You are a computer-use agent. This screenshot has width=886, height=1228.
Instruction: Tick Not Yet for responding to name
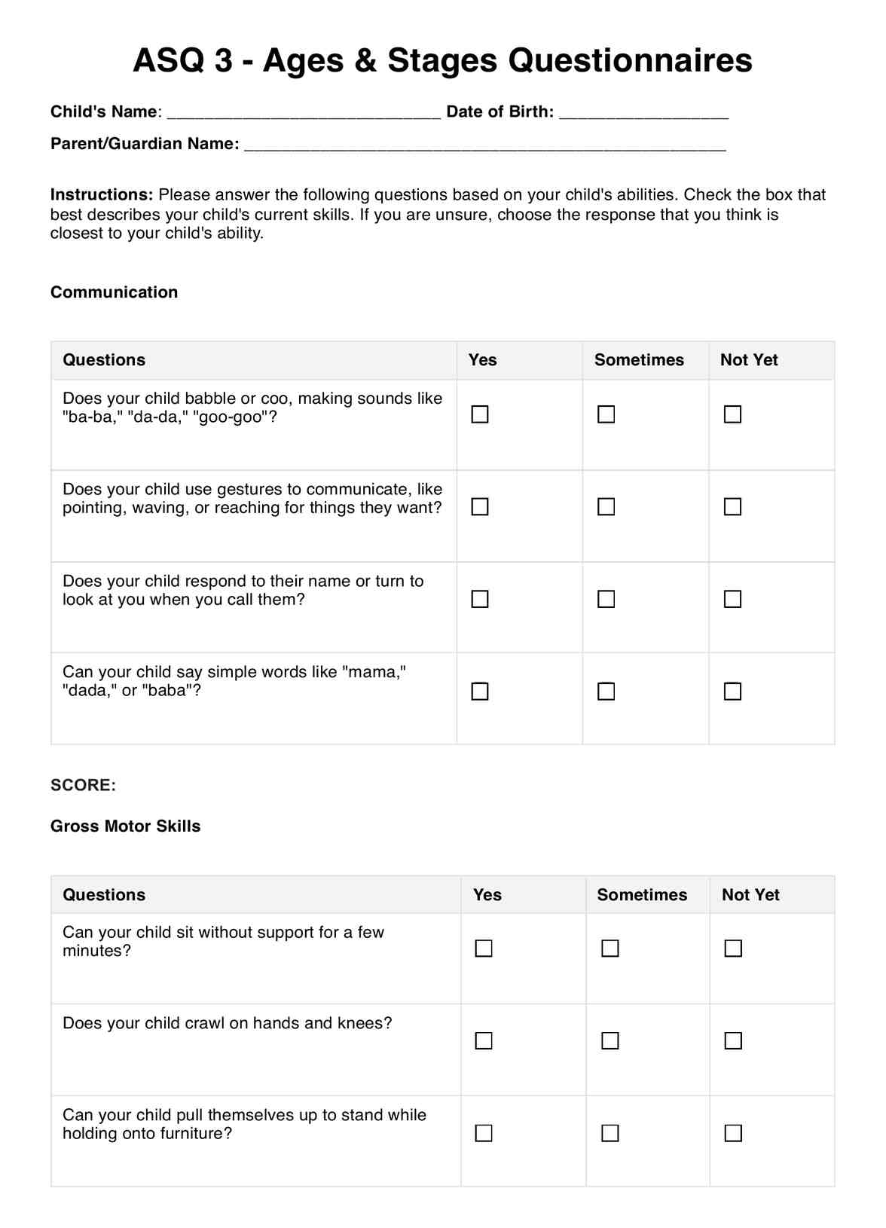pos(732,599)
